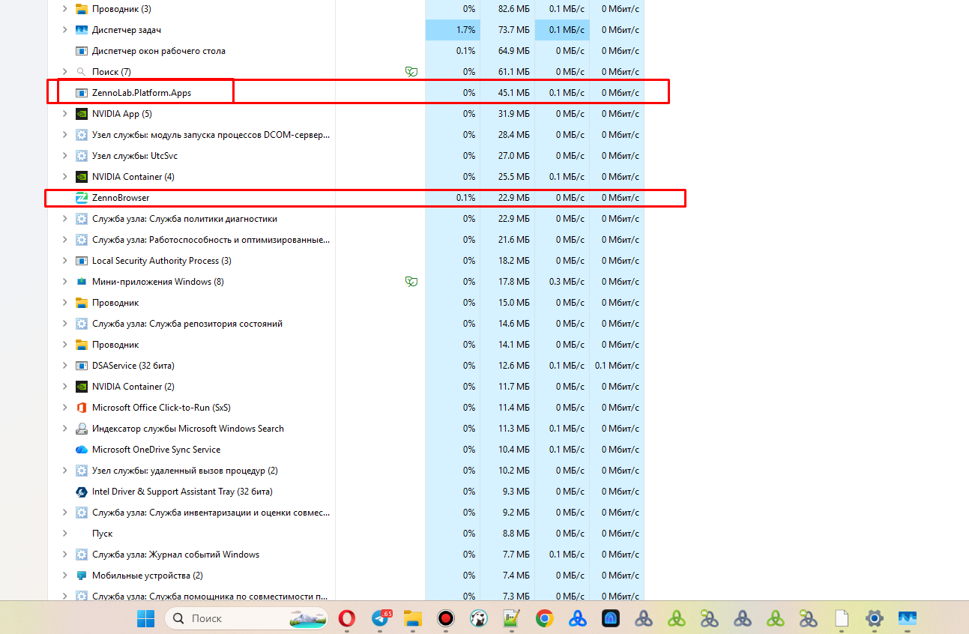Open the Windows Start menu

(145, 618)
